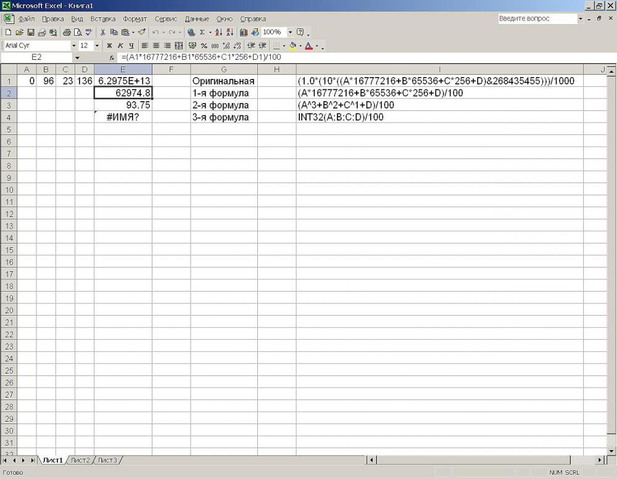
Task: Save the workbook with floppy icon
Action: tap(30, 32)
